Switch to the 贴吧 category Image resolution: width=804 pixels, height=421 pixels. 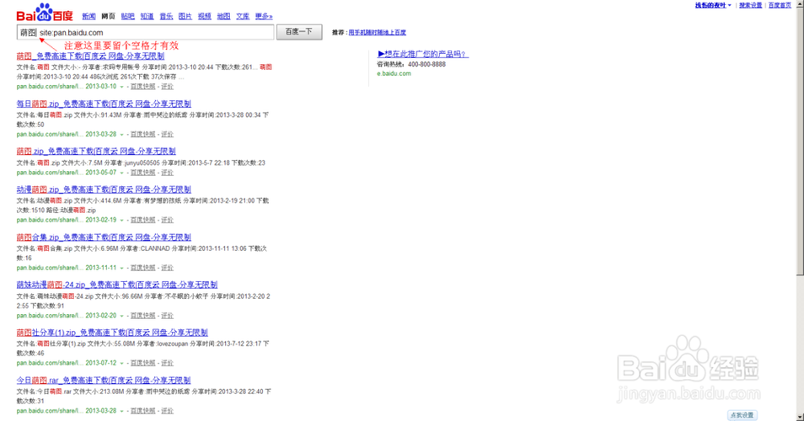click(x=127, y=16)
